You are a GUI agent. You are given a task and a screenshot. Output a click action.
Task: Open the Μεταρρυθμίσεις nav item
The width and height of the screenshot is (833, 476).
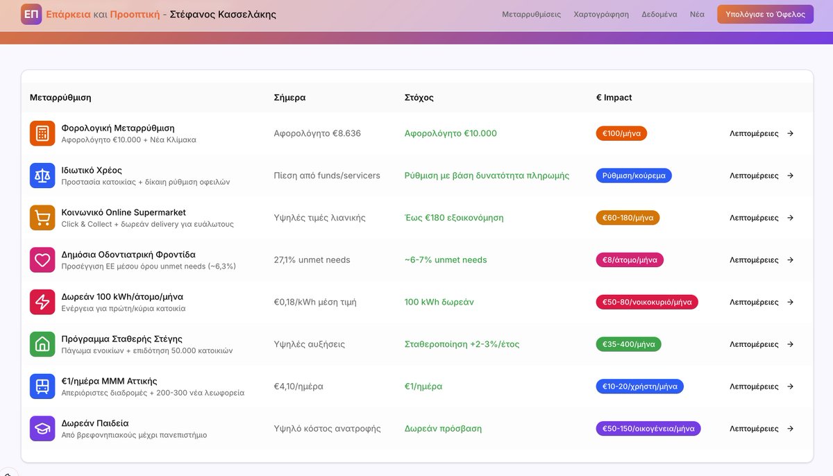pyautogui.click(x=532, y=14)
